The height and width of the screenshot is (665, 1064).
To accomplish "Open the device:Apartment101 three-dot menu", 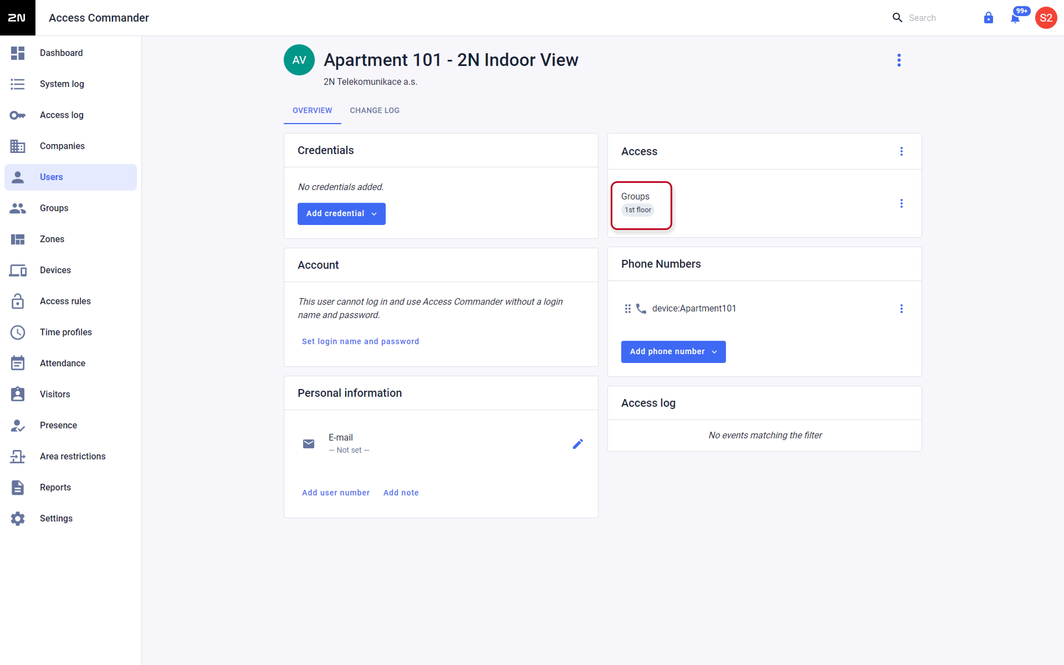I will [x=901, y=309].
